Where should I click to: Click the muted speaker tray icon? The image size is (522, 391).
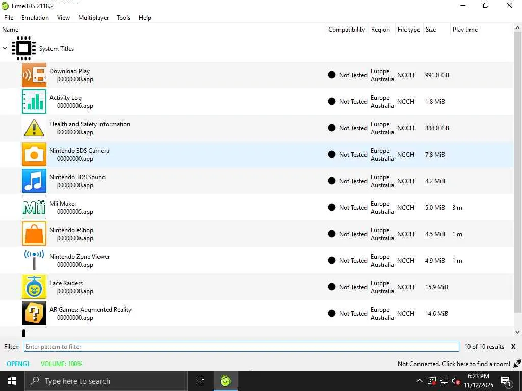pyautogui.click(x=456, y=381)
